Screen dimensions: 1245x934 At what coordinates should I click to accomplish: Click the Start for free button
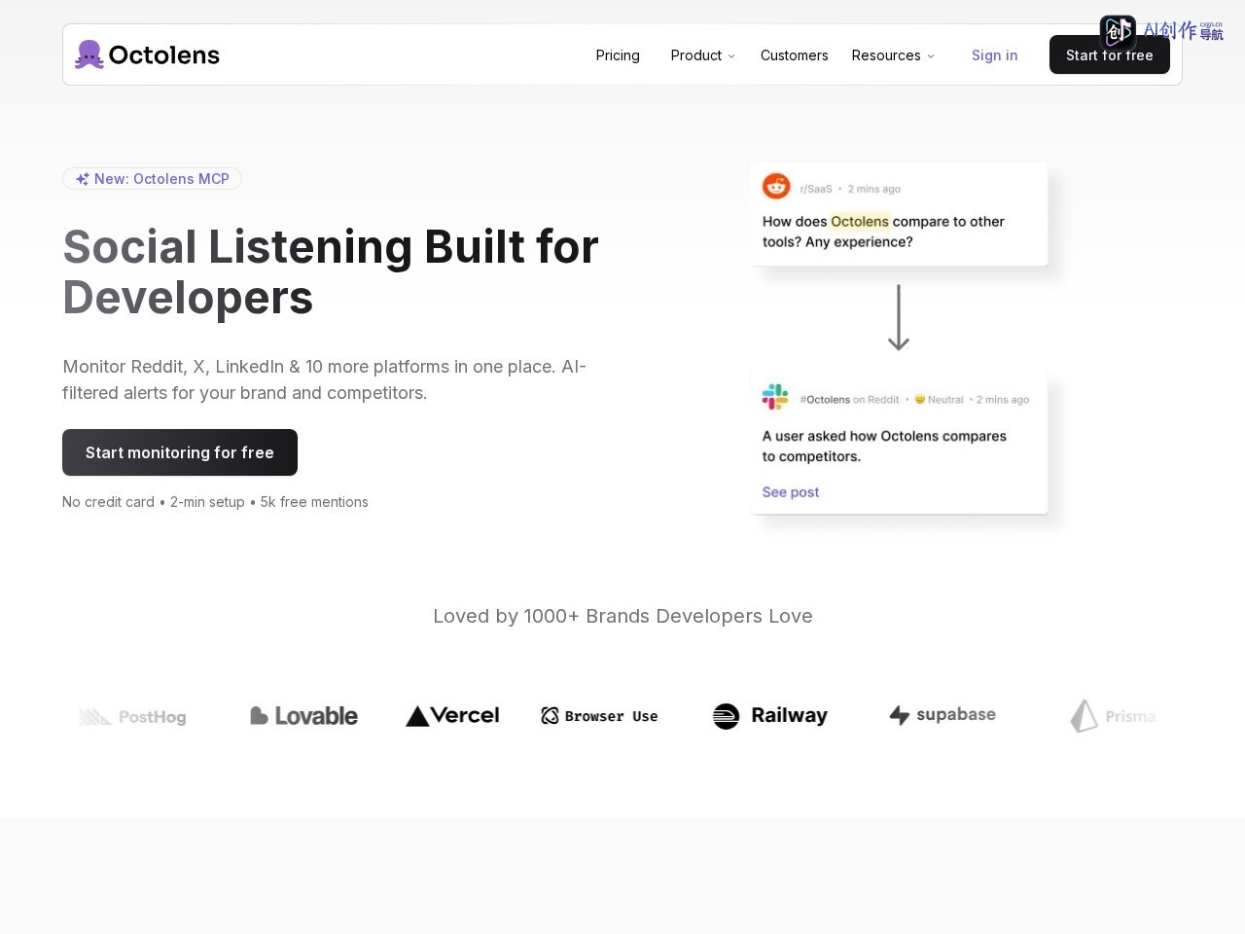click(x=1110, y=54)
